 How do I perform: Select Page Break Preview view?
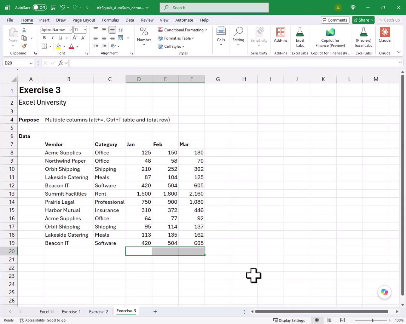click(x=343, y=320)
